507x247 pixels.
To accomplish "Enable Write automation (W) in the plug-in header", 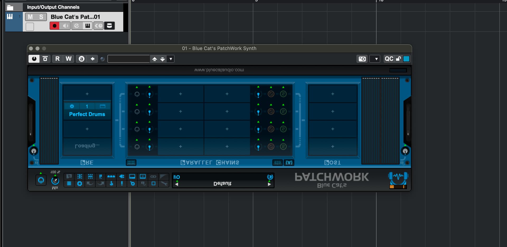I will coord(69,59).
